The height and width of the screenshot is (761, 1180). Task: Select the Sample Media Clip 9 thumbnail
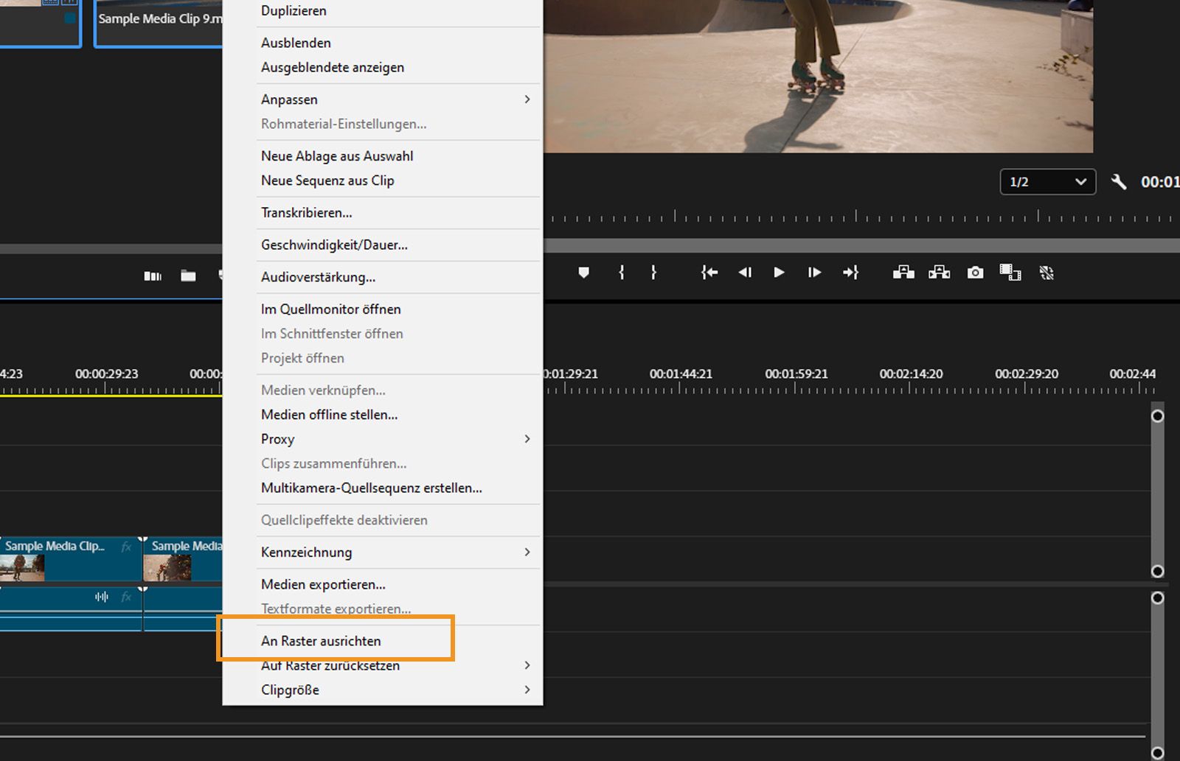(159, 19)
